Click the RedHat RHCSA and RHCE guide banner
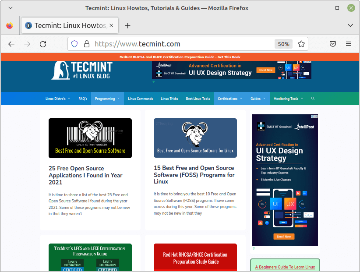The width and height of the screenshot is (360, 272). [180, 57]
